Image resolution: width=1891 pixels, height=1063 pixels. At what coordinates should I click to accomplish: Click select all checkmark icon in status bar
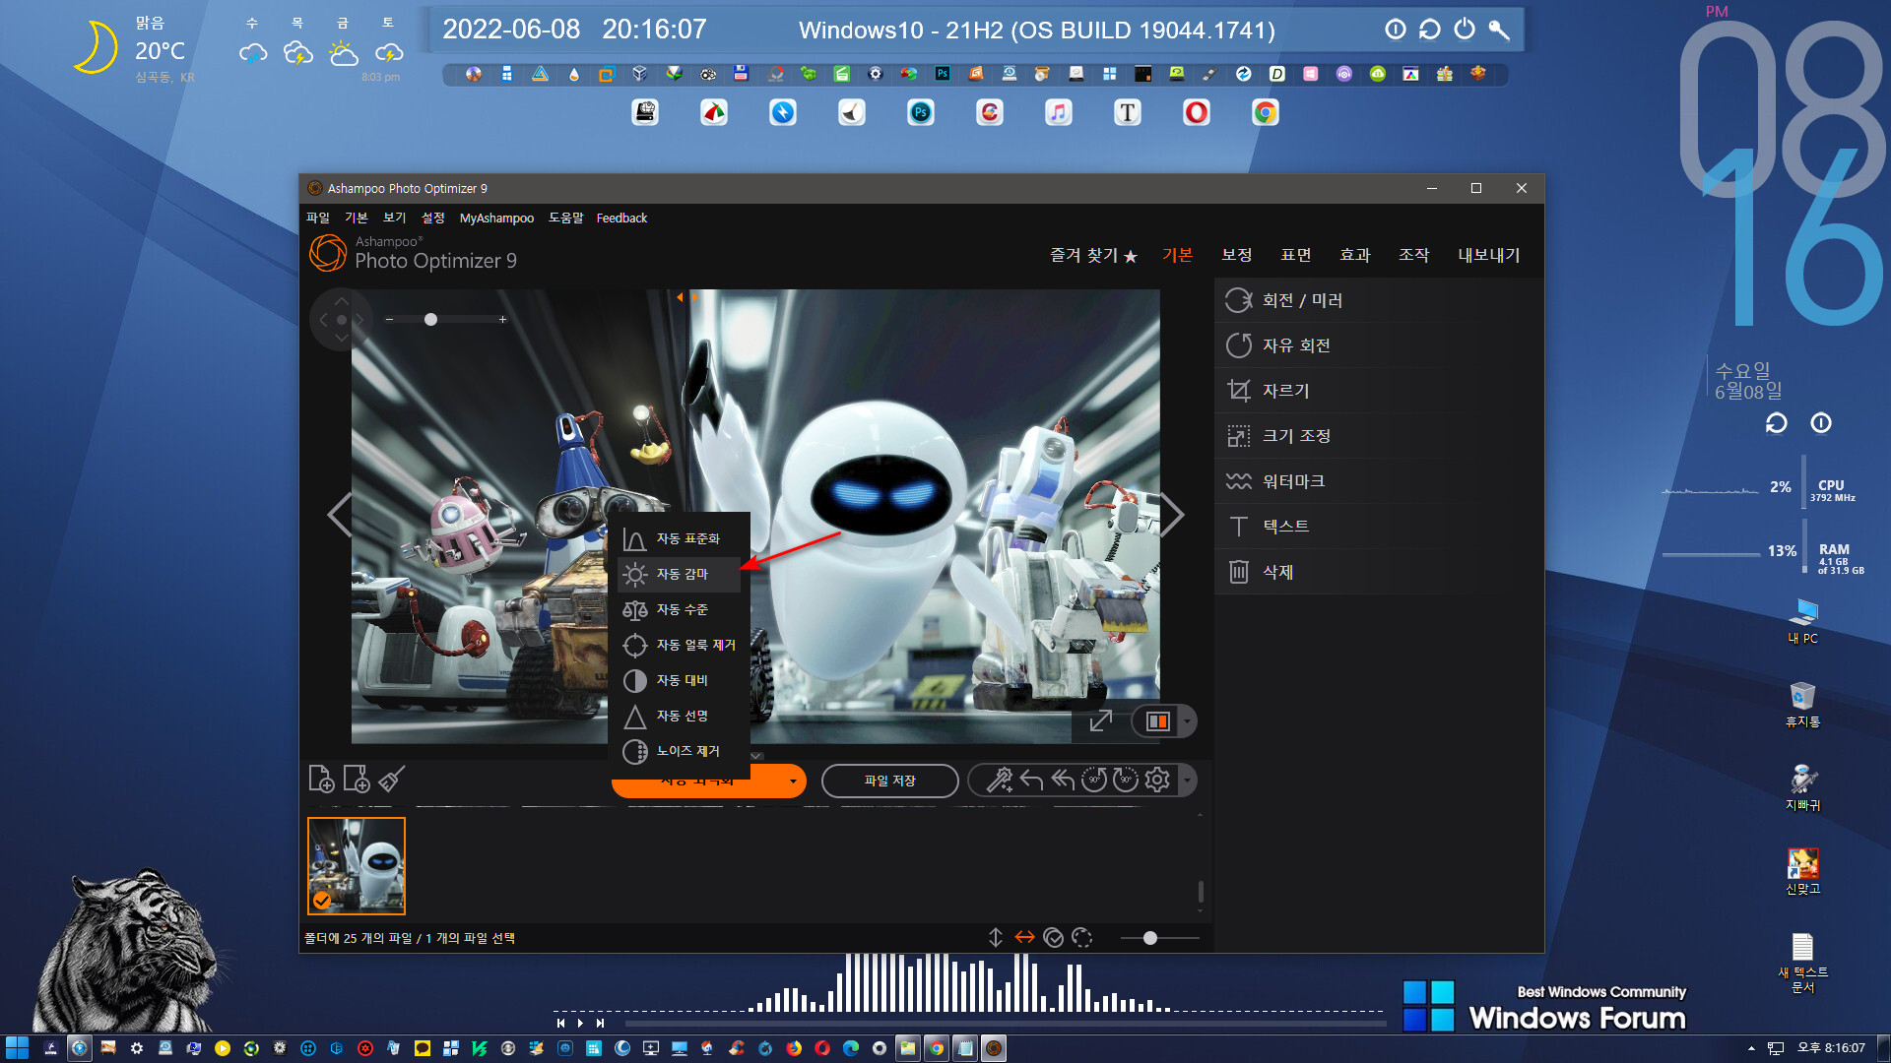pyautogui.click(x=1054, y=938)
